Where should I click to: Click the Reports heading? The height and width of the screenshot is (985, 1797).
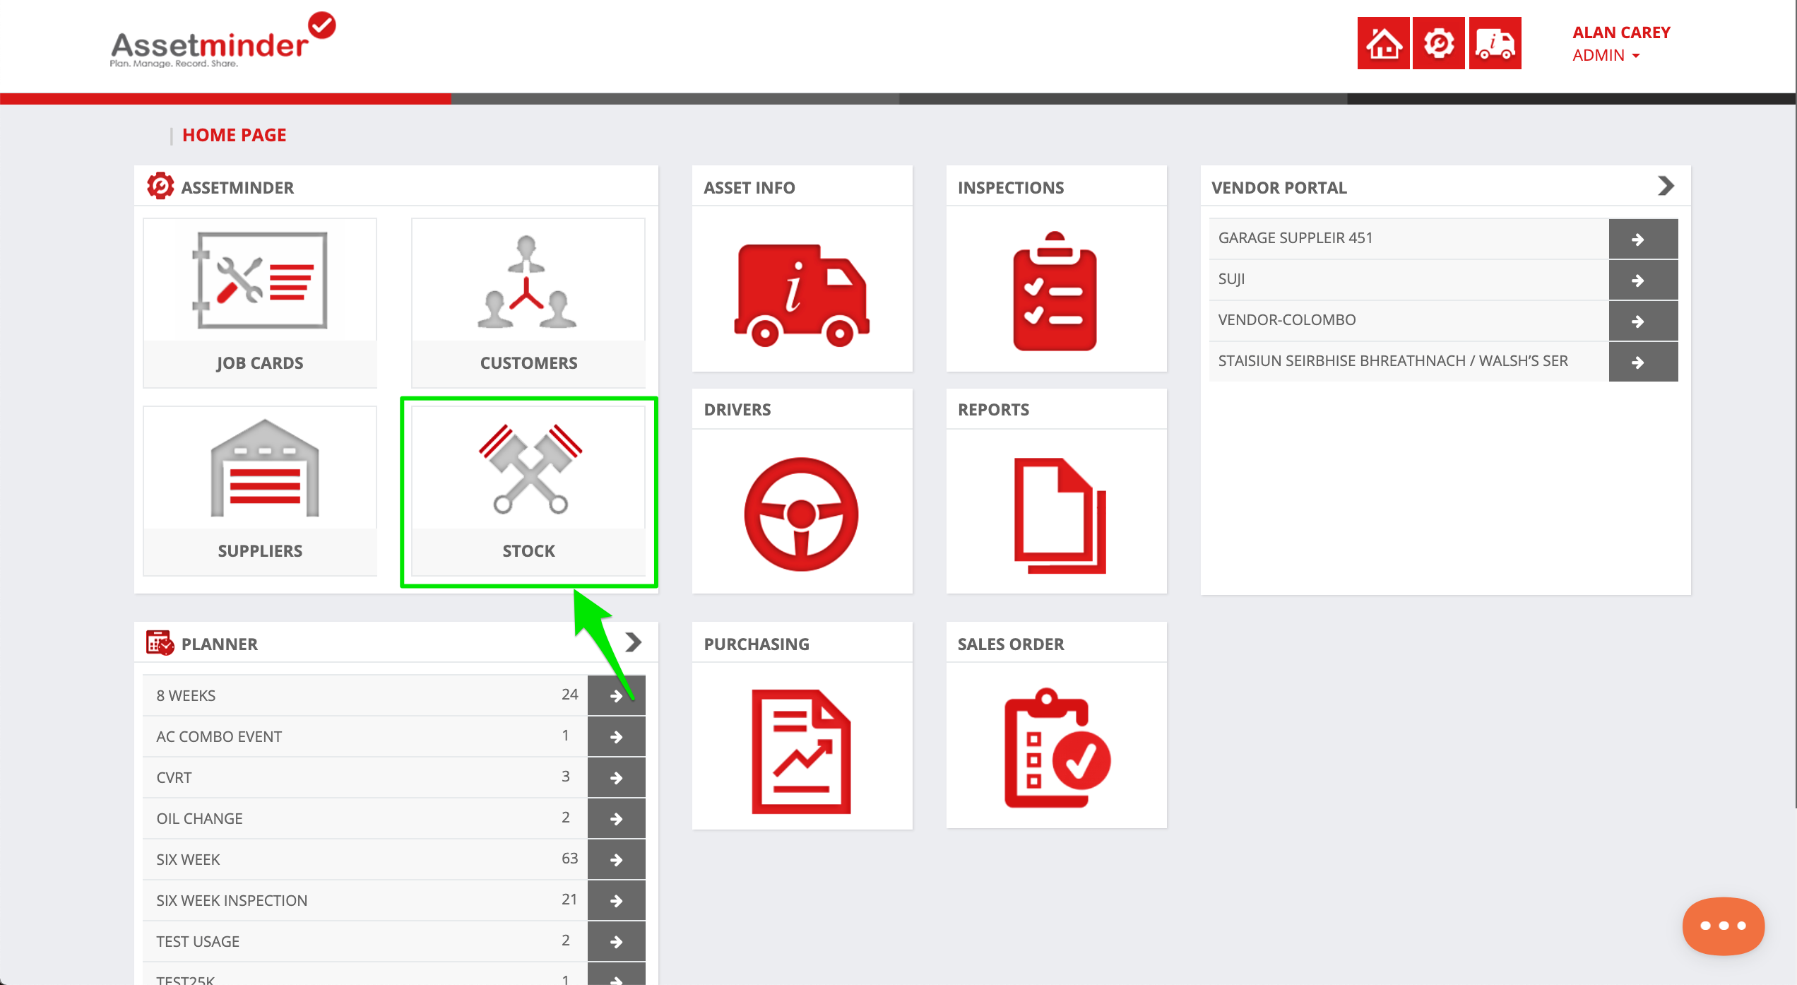coord(993,409)
